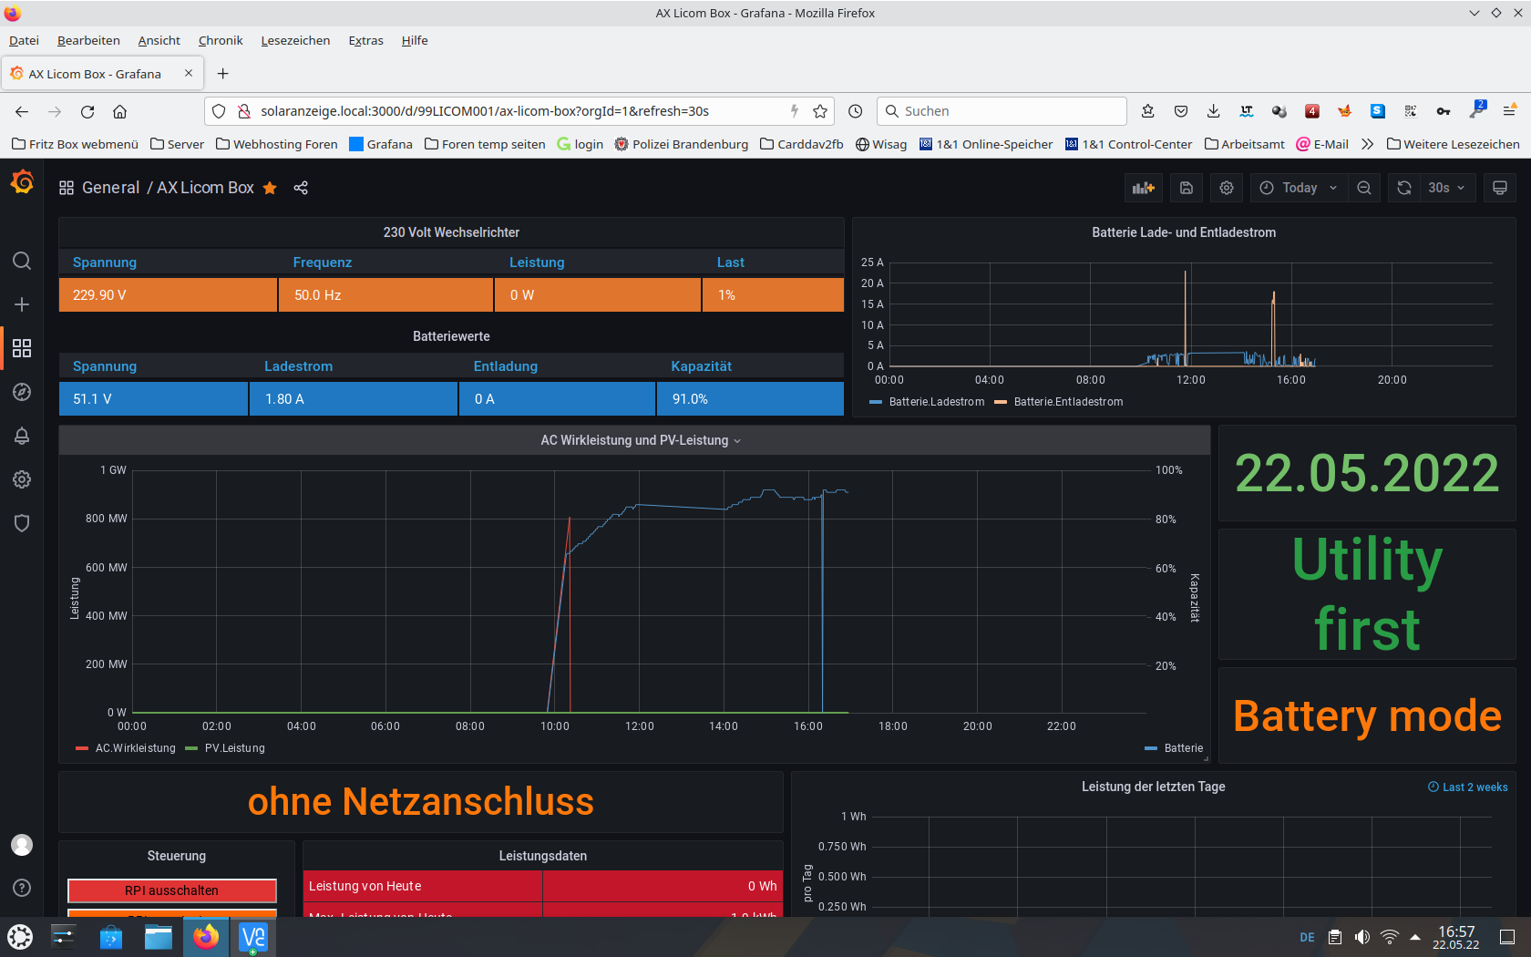Share the dashboard via share icon
The width and height of the screenshot is (1531, 957).
[301, 188]
